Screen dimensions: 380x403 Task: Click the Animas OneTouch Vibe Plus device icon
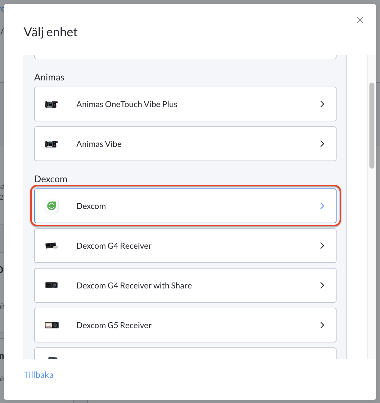52,104
